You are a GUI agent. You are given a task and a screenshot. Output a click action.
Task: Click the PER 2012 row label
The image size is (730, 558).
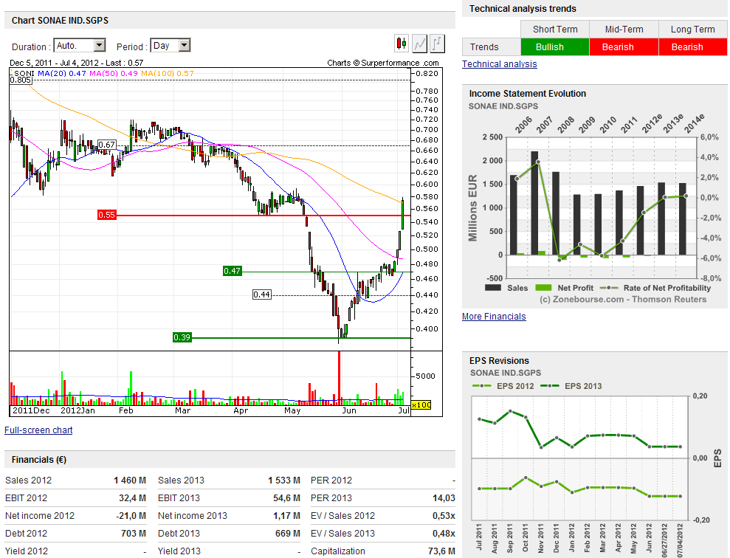331,480
